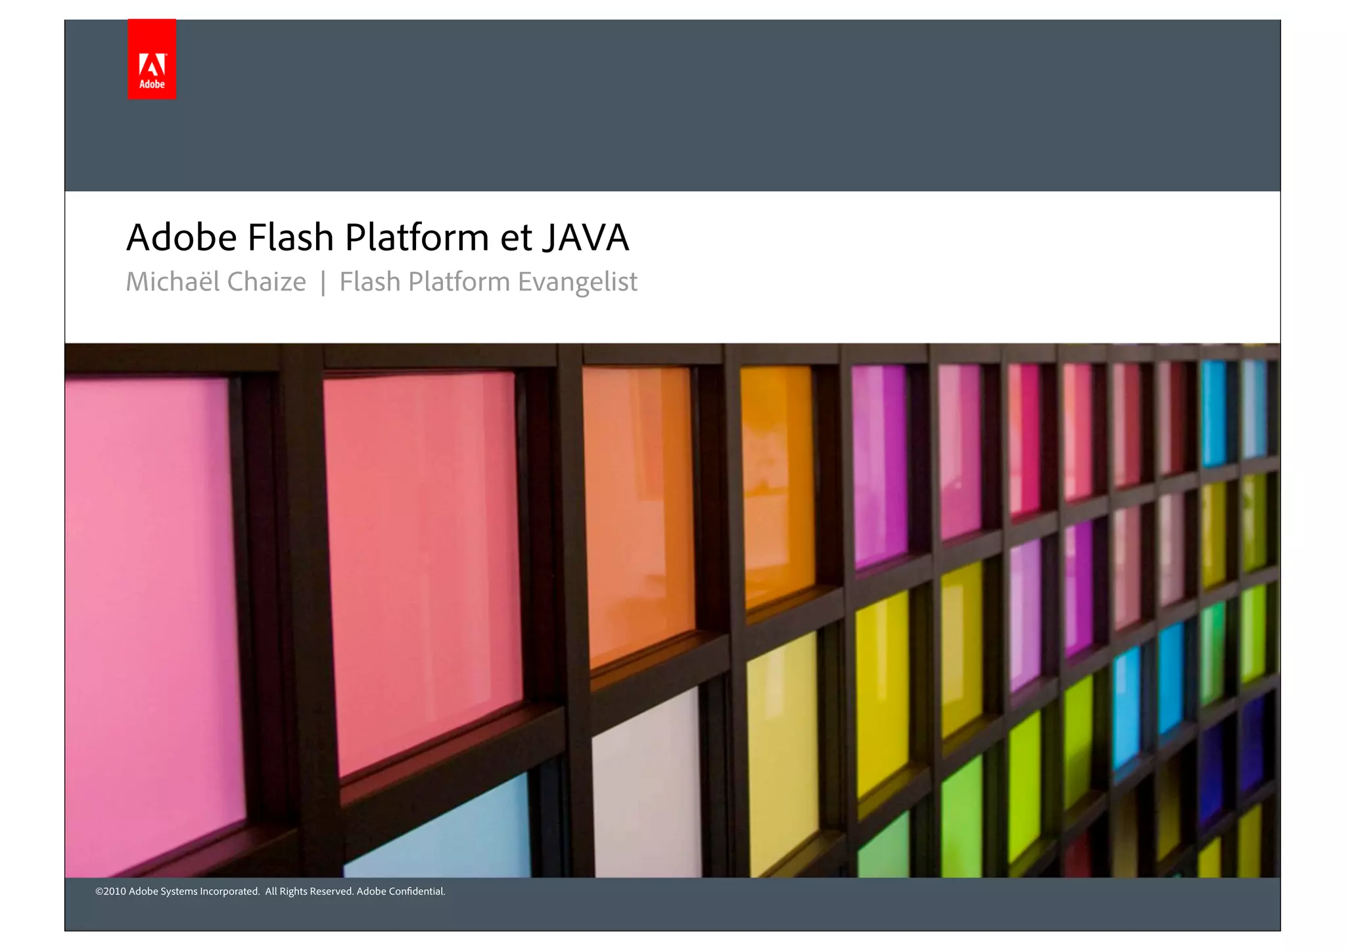The height and width of the screenshot is (951, 1346).
Task: Click the word Adobe under the logo mark
Action: (x=152, y=85)
